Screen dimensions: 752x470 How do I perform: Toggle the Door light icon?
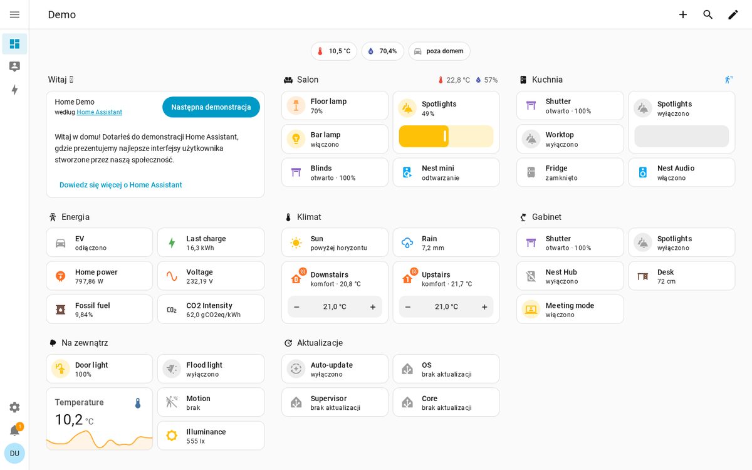[61, 369]
